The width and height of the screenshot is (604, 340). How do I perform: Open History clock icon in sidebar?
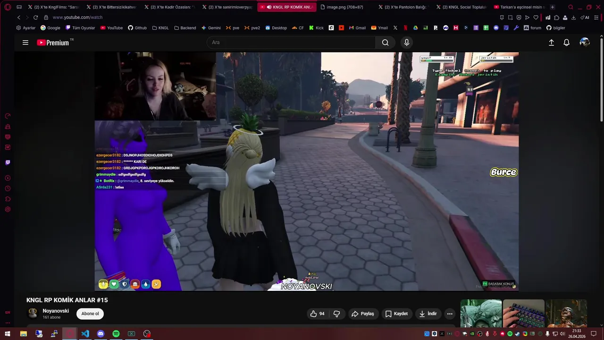click(x=8, y=188)
